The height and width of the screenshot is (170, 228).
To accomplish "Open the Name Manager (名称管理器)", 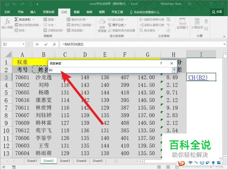I will tap(102, 26).
